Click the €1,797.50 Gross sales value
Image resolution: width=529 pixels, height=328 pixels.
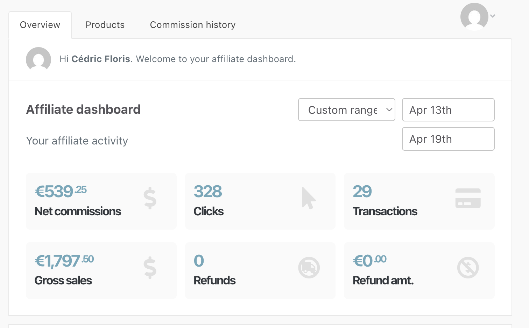click(x=64, y=261)
